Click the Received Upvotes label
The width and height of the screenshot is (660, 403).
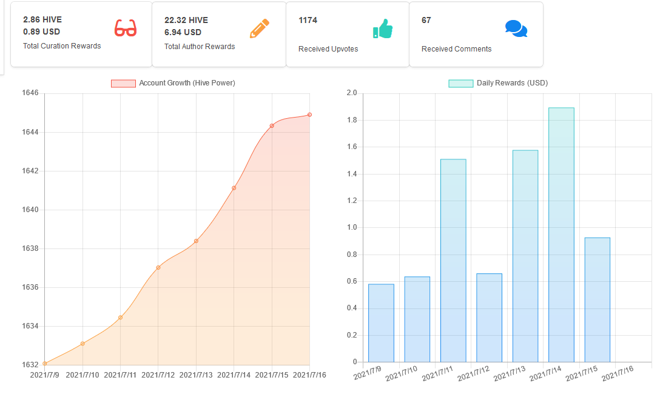(x=328, y=49)
